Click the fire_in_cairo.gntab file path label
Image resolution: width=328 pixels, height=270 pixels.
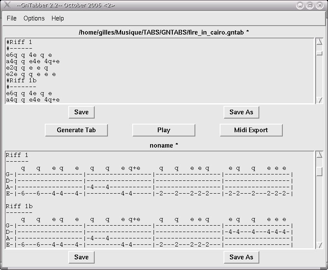(164, 32)
